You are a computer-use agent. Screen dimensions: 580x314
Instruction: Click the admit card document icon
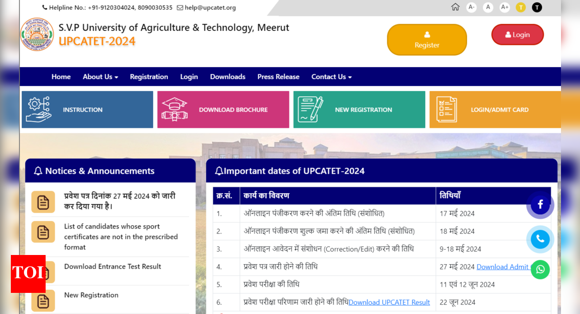pos(446,109)
